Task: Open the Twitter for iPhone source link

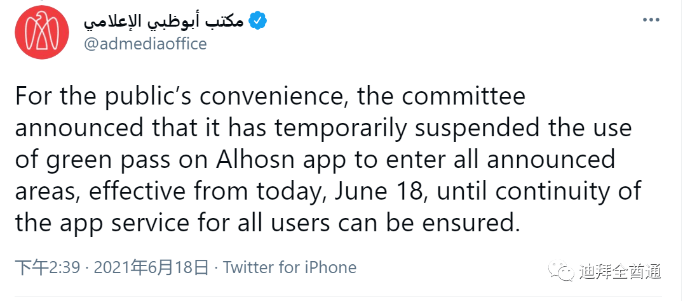Action: (290, 267)
